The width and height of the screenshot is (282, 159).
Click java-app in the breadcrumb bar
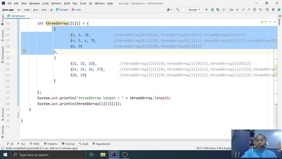[8, 10]
